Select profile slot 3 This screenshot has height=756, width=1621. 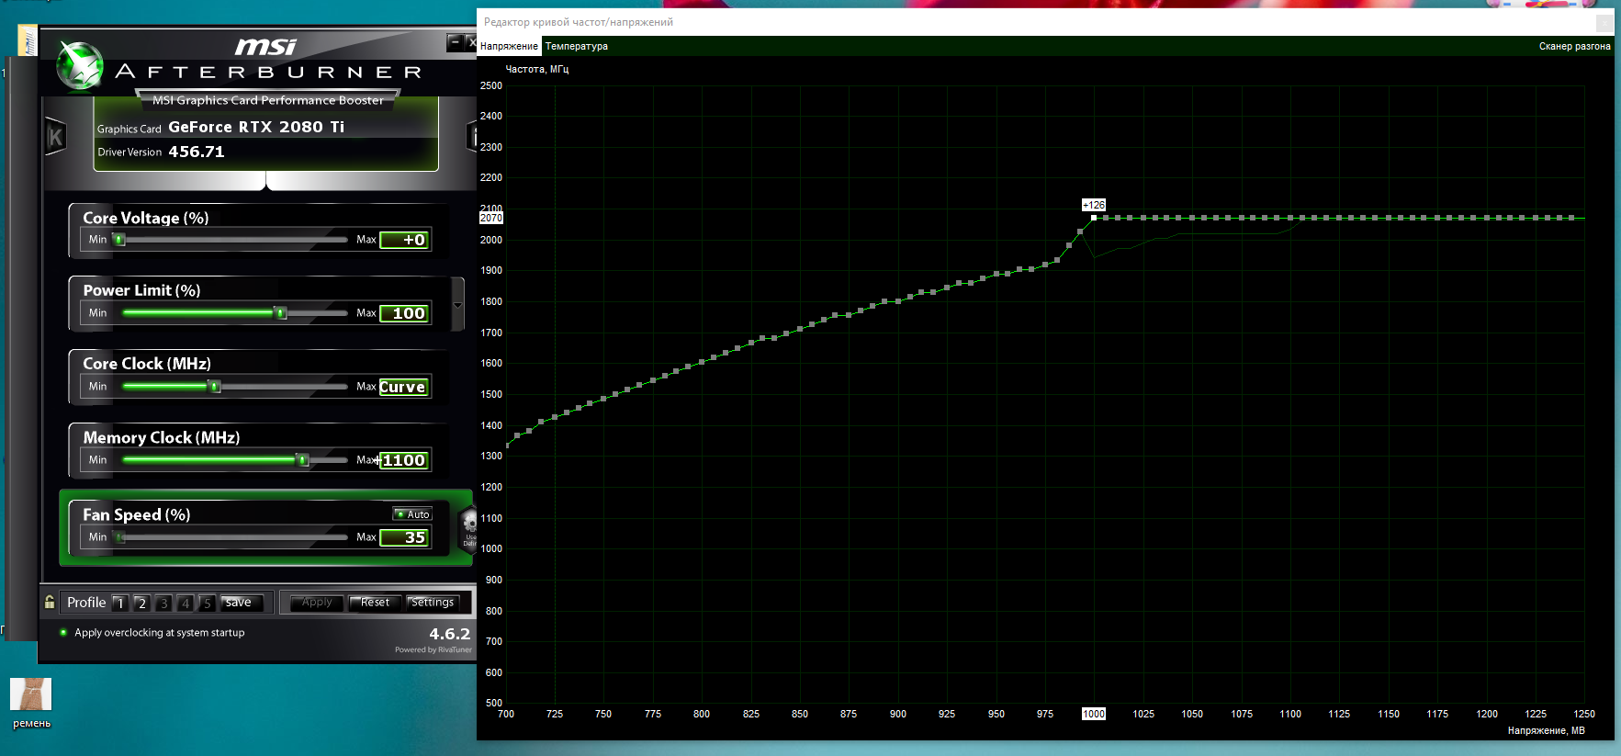(x=163, y=603)
